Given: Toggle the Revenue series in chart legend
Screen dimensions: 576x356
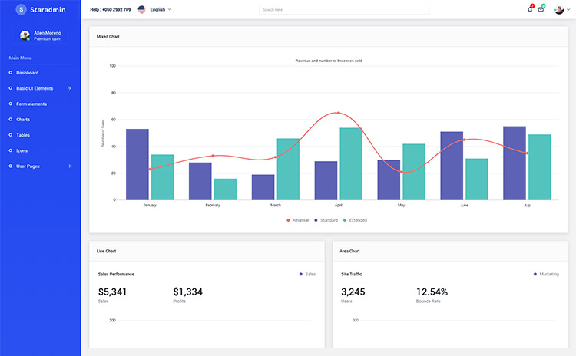Looking at the screenshot, I should coord(298,220).
